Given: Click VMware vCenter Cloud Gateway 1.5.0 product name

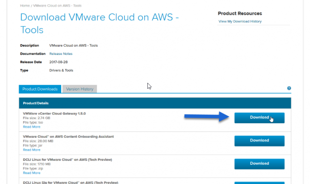Looking at the screenshot, I should click(x=54, y=114).
